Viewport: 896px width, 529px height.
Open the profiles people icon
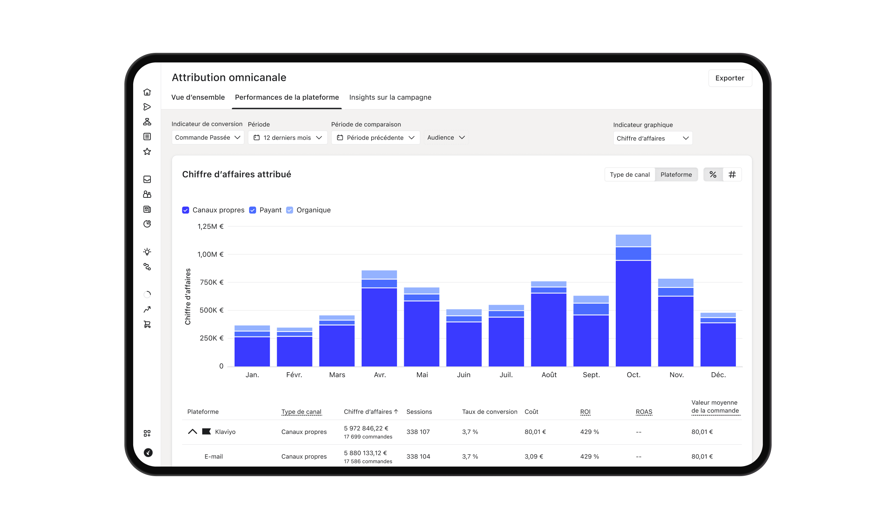[x=147, y=194]
